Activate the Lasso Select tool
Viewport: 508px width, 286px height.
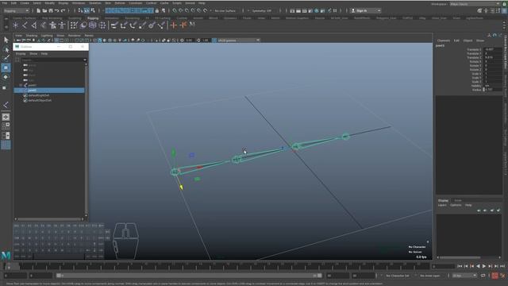(x=6, y=49)
